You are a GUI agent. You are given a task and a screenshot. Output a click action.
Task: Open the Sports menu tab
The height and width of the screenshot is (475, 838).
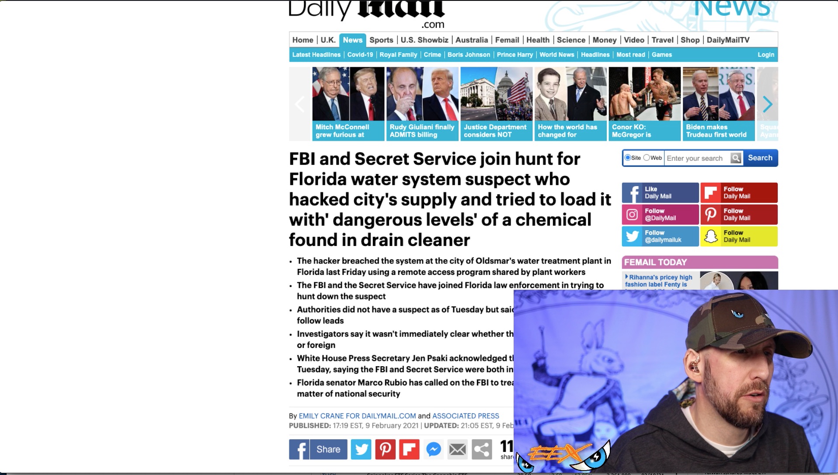coord(381,40)
